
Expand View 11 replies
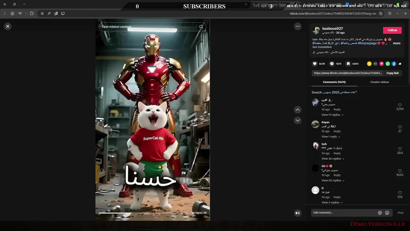click(x=332, y=115)
